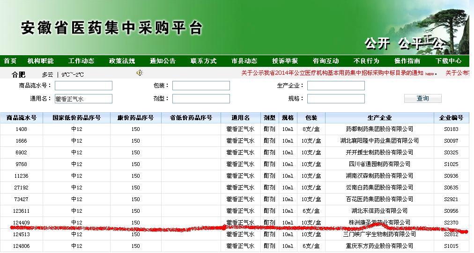The image size is (474, 253).
Task: Open the scrolling 2014 procurement notice link
Action: coord(333,73)
